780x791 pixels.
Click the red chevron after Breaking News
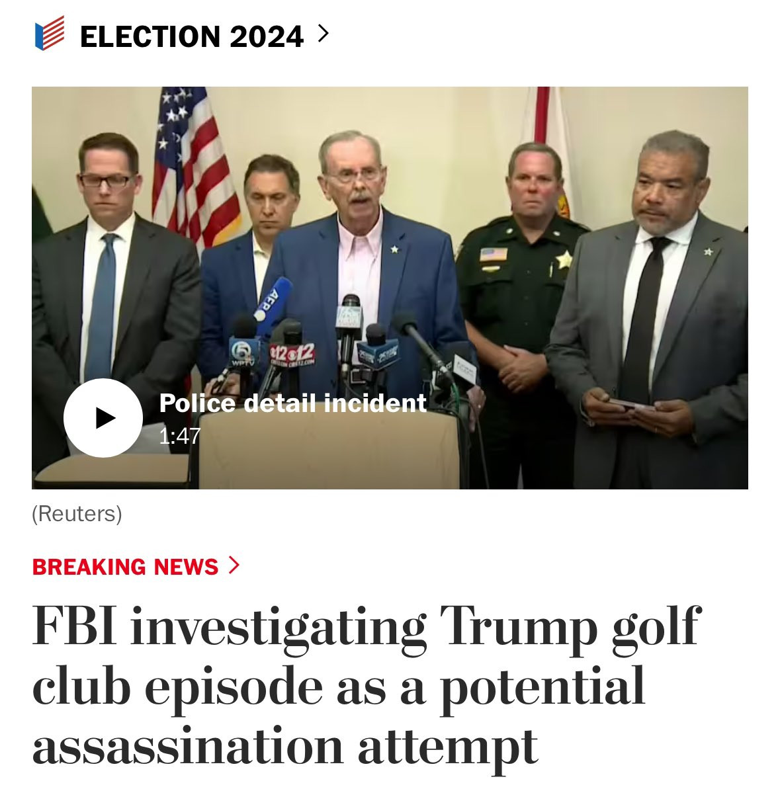point(234,565)
